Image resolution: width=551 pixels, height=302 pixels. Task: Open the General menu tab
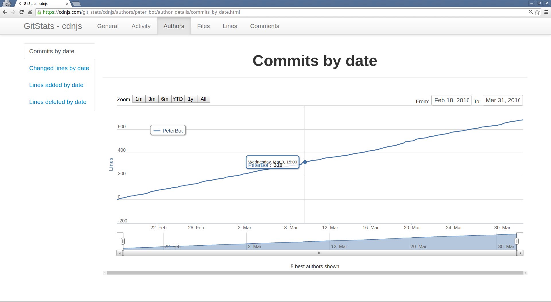[x=108, y=26]
